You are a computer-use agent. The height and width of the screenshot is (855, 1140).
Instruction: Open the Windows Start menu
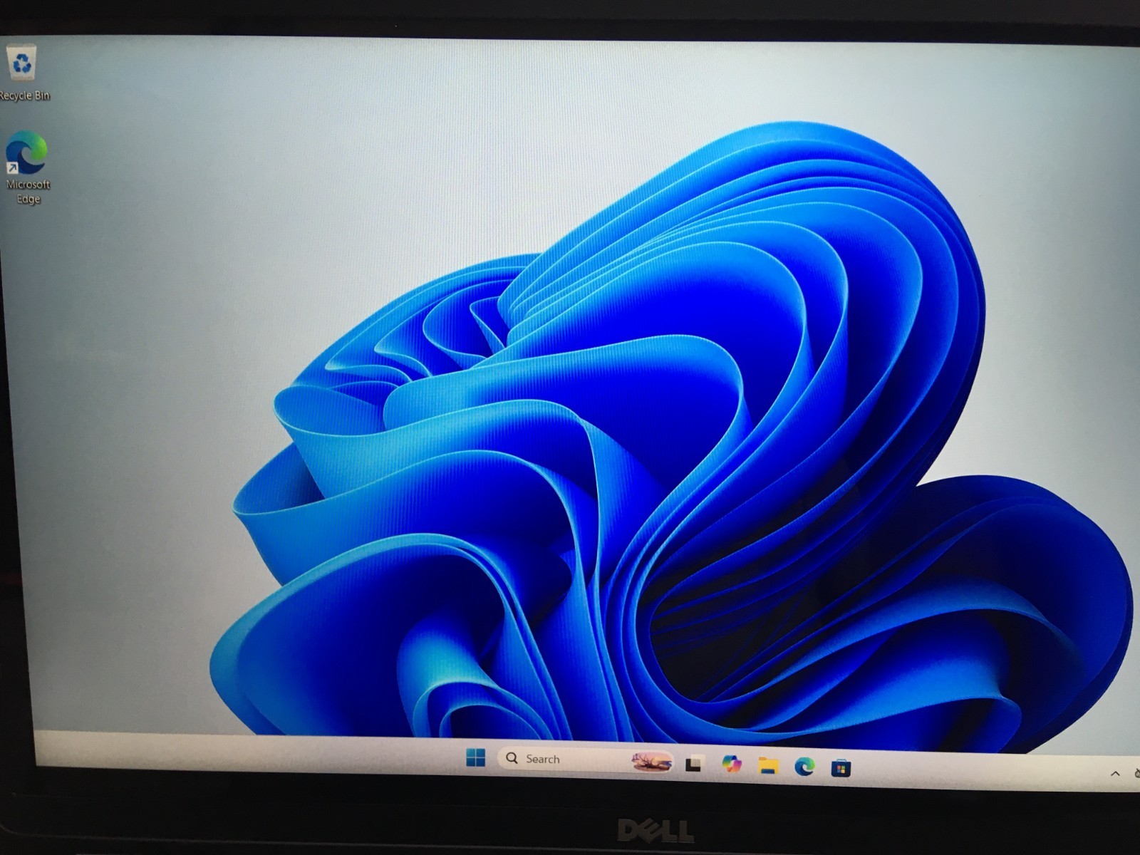point(475,757)
